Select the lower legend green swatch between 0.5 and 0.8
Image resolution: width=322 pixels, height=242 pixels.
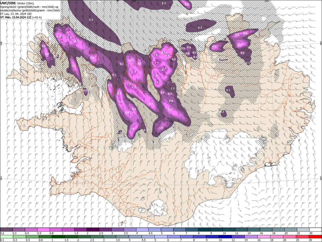click(x=32, y=237)
